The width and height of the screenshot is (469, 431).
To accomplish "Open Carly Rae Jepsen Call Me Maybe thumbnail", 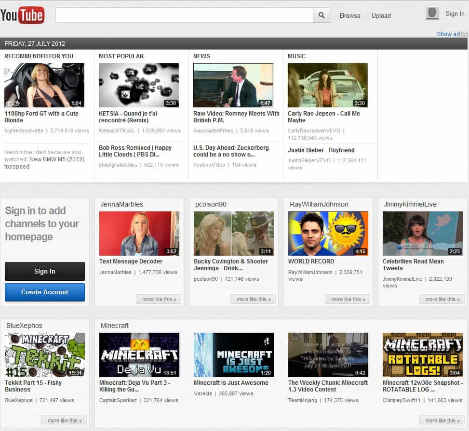I will 328,85.
